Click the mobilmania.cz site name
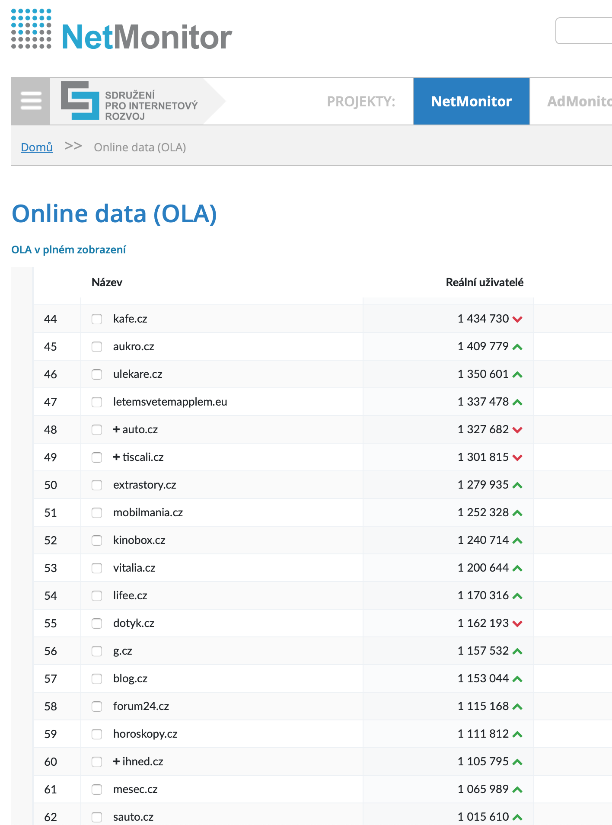The width and height of the screenshot is (612, 825). tap(148, 512)
